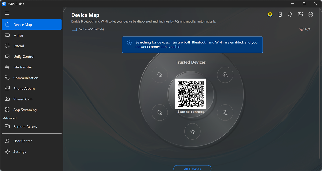Click the ZenbookS16(4C9F) device name
This screenshot has height=171, width=322.
pos(91,29)
